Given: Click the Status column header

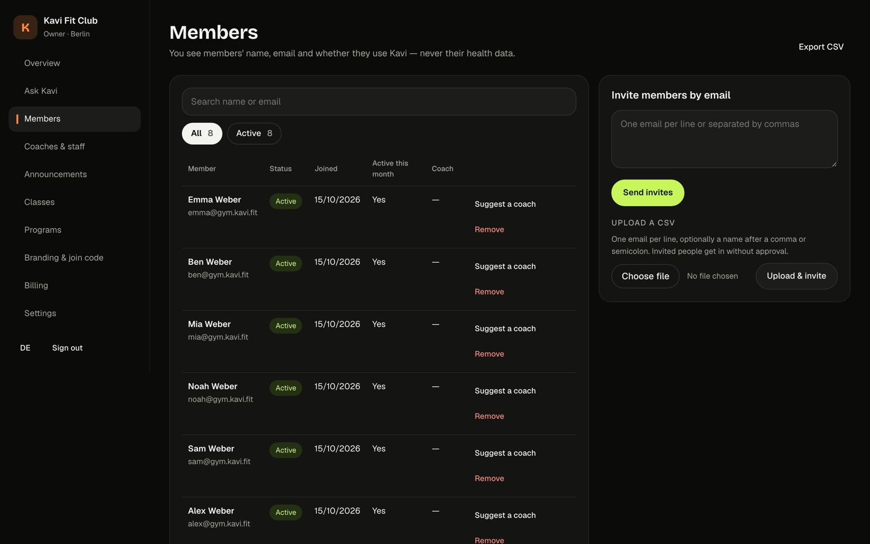Looking at the screenshot, I should pyautogui.click(x=281, y=169).
